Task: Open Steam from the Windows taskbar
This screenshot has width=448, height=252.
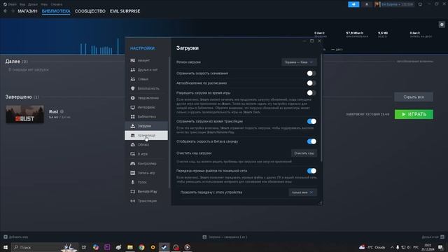Action: tap(164, 247)
